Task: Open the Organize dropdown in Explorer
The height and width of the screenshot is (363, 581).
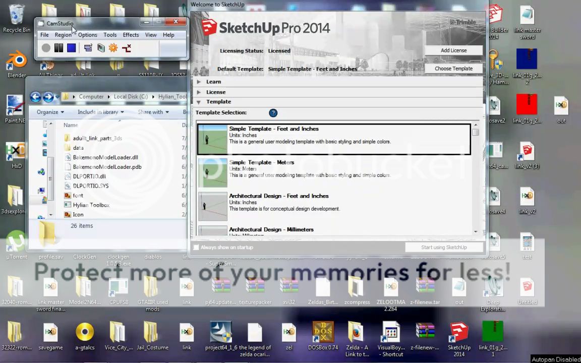Action: pyautogui.click(x=50, y=112)
